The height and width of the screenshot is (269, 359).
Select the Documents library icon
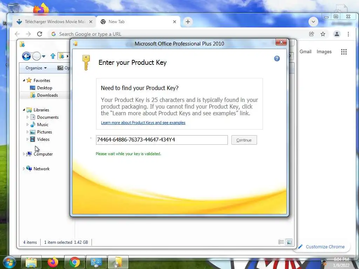pos(33,117)
